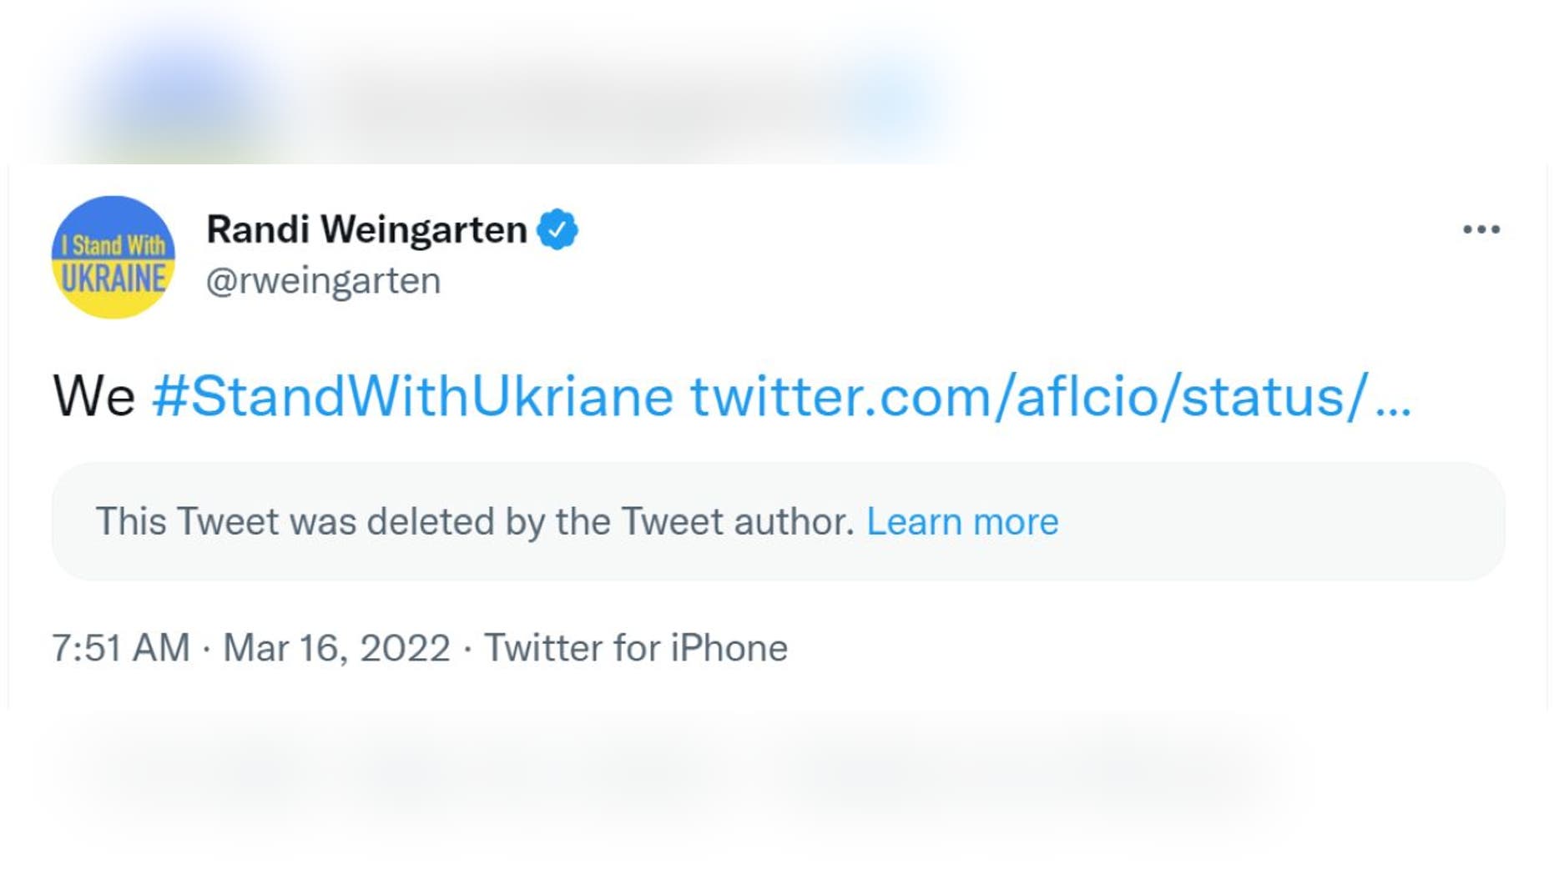This screenshot has width=1554, height=874.
Task: Click the verification checkmark next to the name
Action: 555,229
